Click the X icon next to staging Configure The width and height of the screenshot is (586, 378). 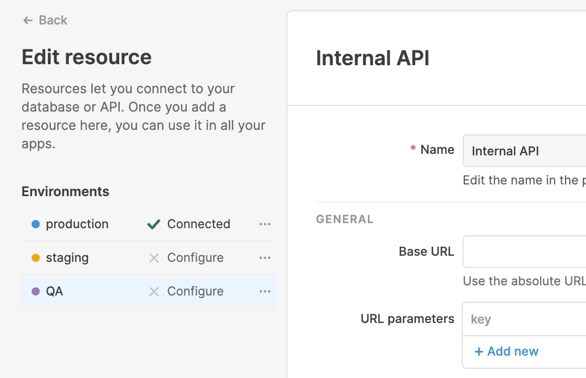pyautogui.click(x=154, y=258)
